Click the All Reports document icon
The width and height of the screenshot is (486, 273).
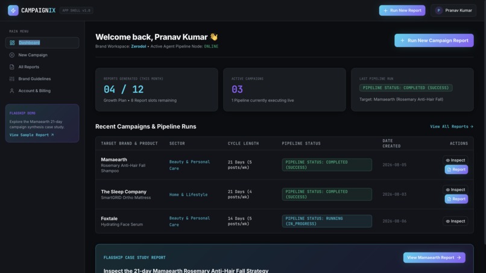12,67
